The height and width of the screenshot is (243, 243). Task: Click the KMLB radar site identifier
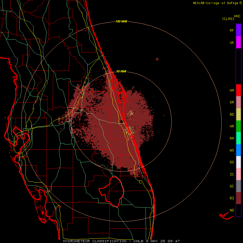click(139, 241)
